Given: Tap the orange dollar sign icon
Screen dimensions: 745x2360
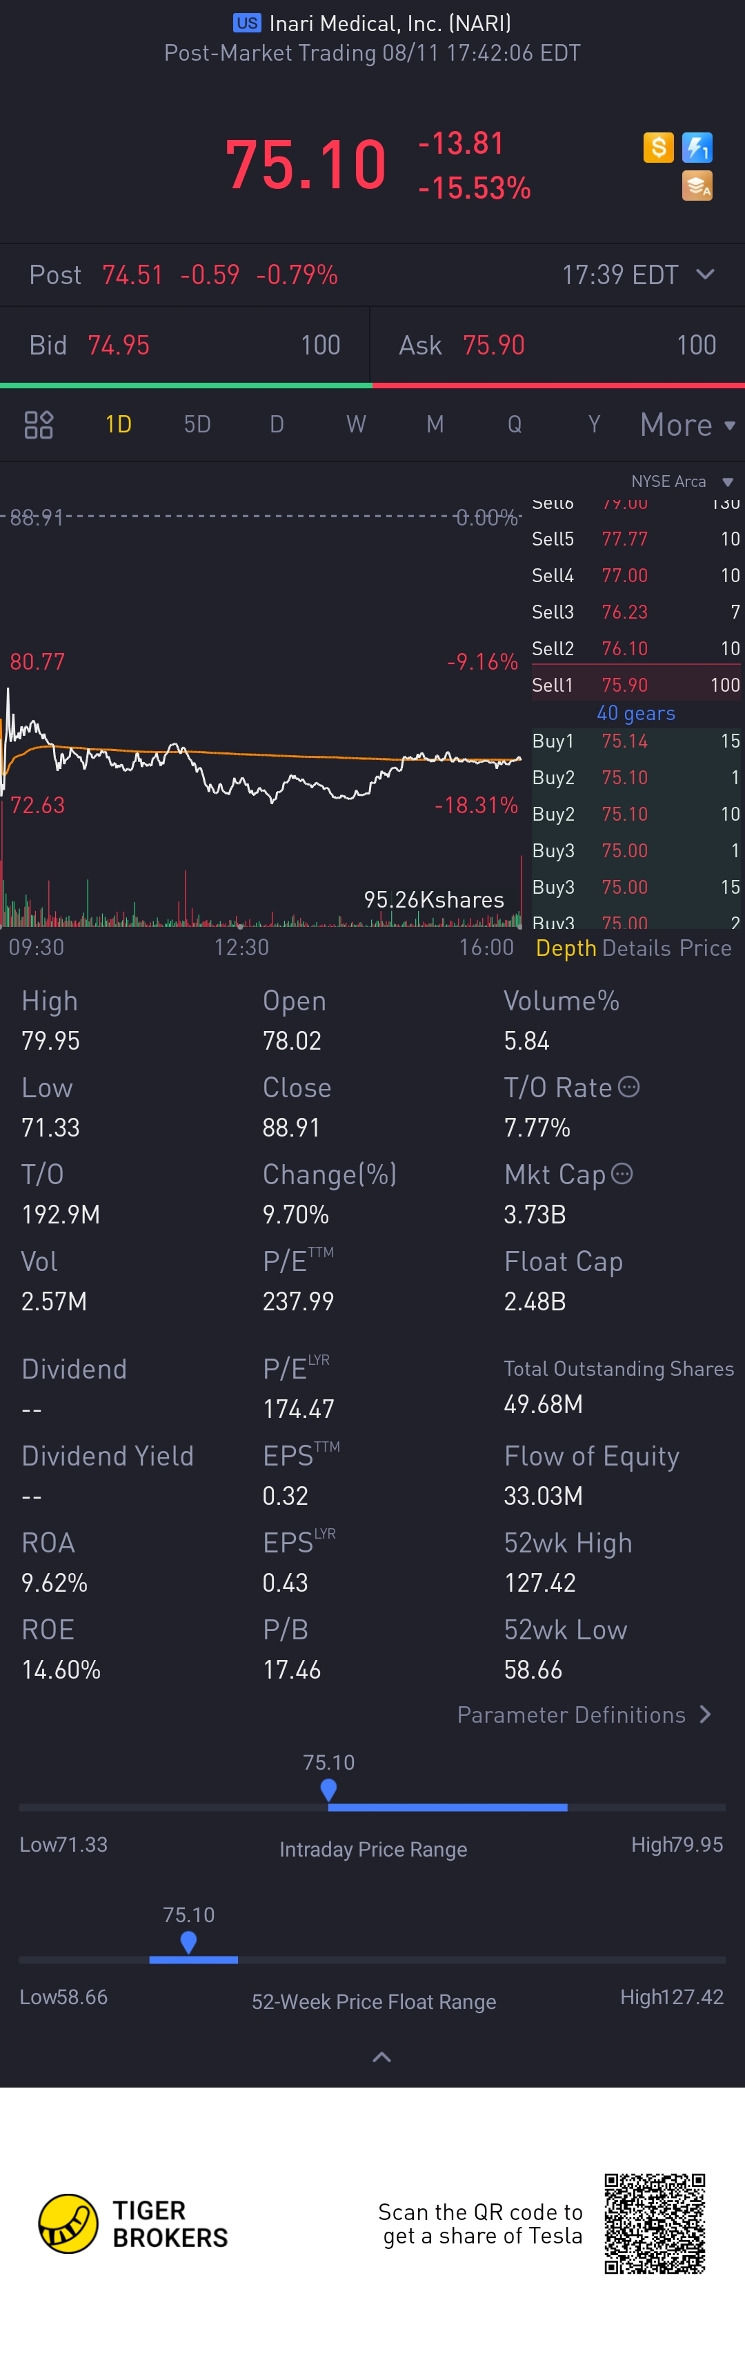Looking at the screenshot, I should (x=658, y=148).
